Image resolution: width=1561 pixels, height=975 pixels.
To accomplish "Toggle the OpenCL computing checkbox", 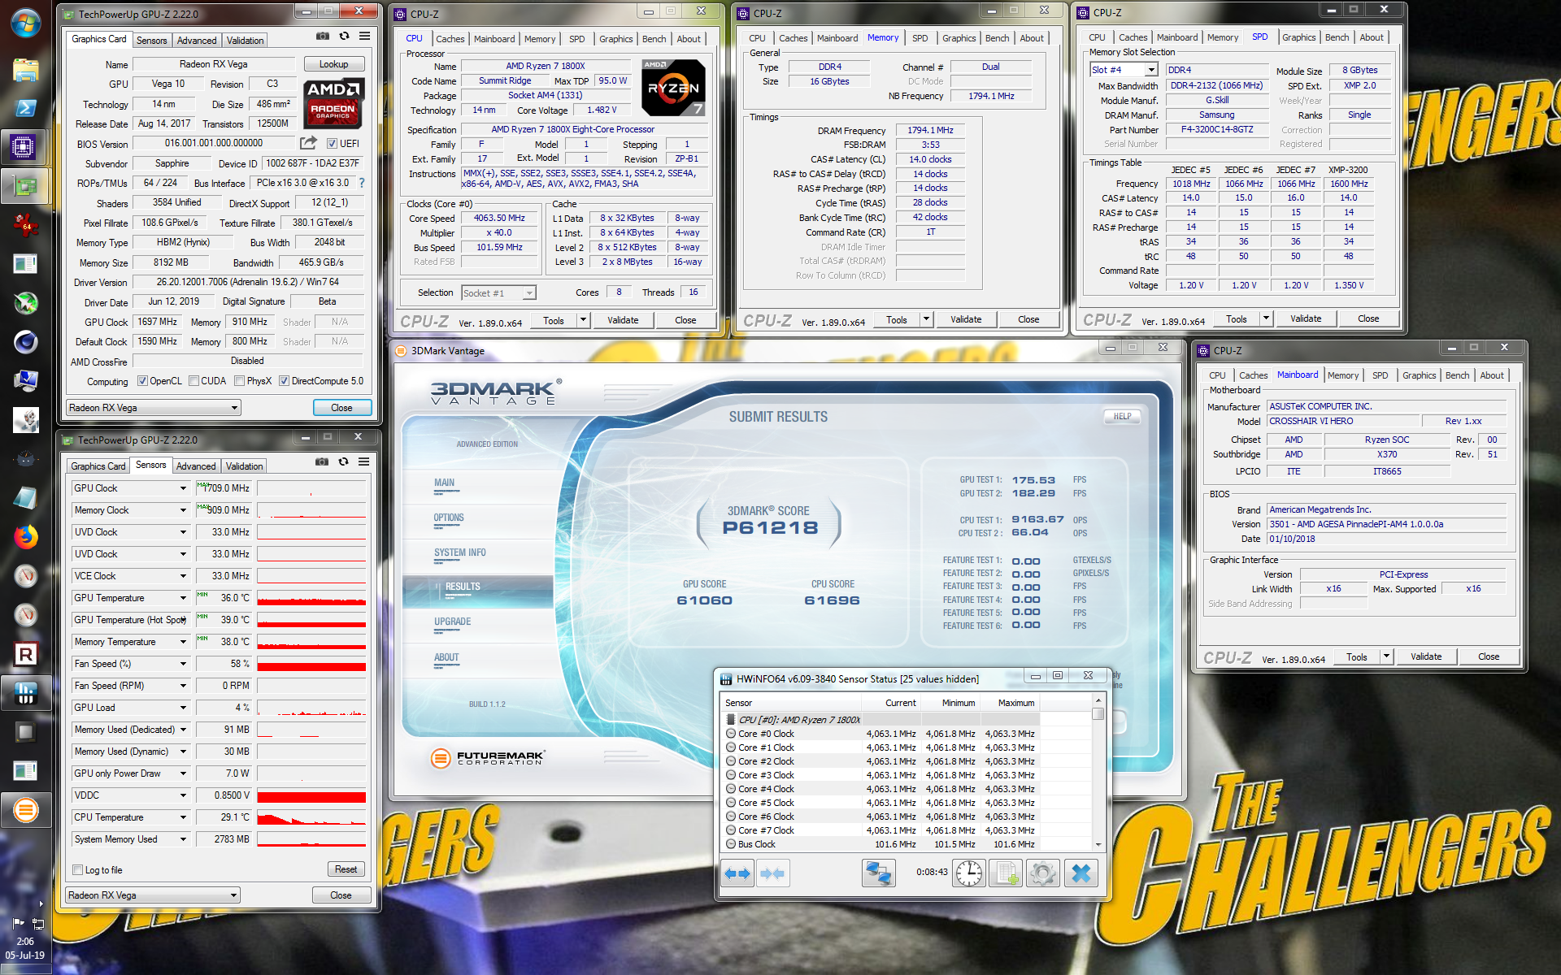I will click(142, 381).
